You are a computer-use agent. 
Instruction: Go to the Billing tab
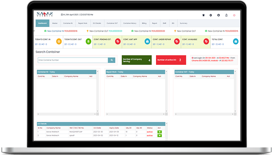point(144,23)
